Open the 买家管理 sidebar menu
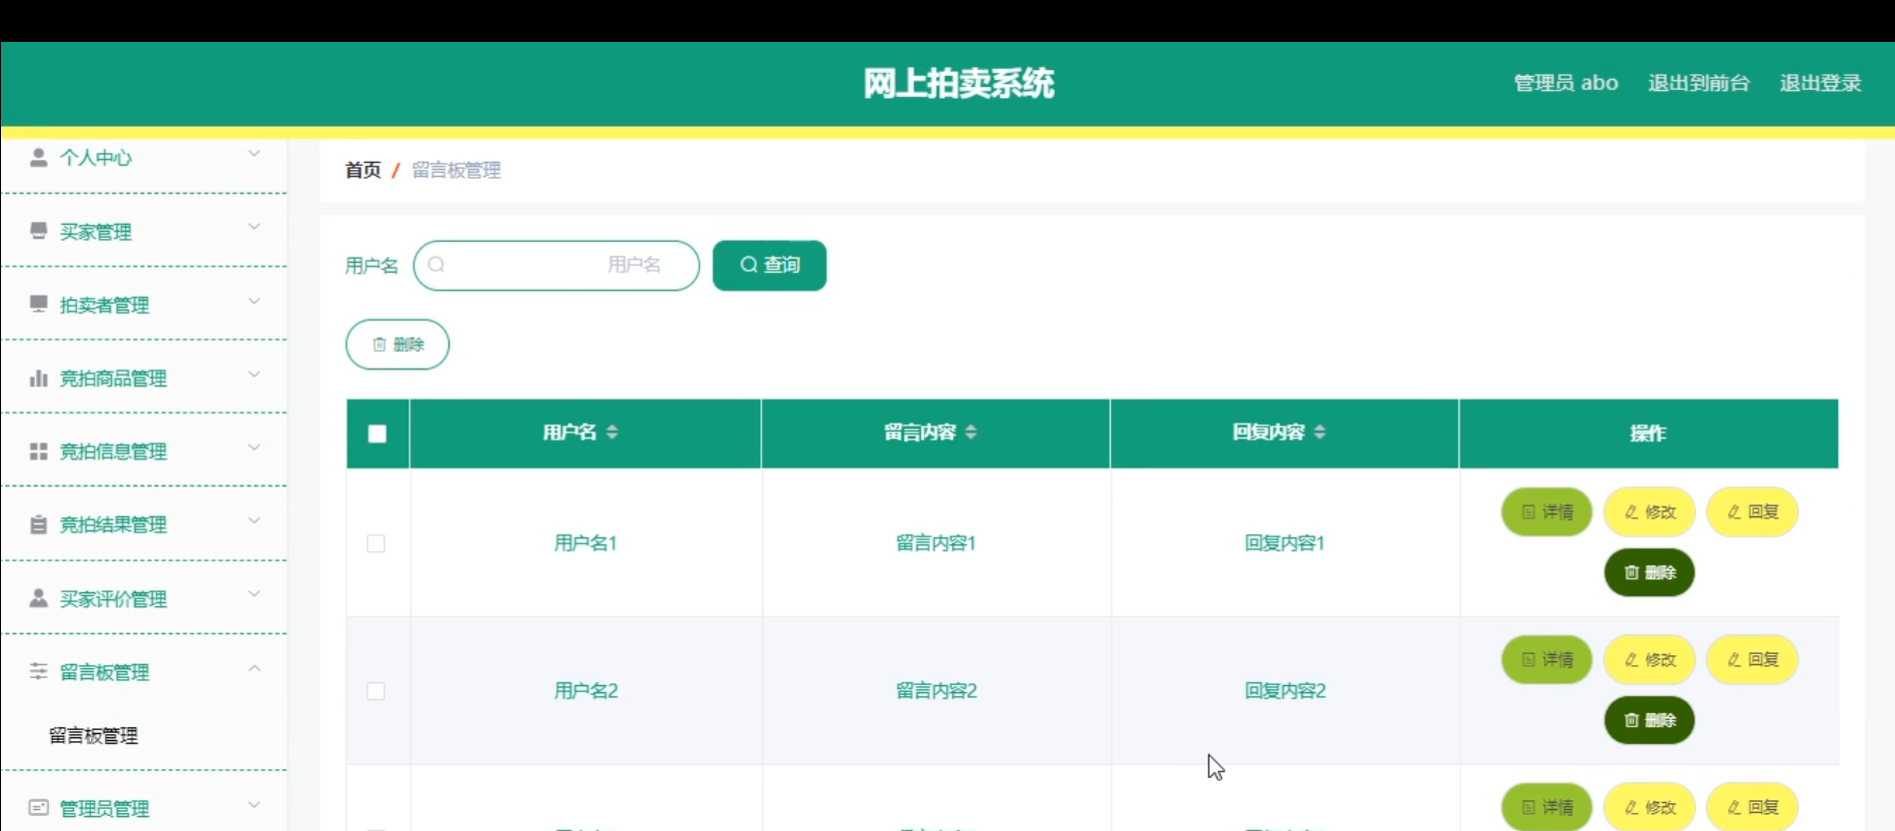1895x831 pixels. tap(144, 231)
